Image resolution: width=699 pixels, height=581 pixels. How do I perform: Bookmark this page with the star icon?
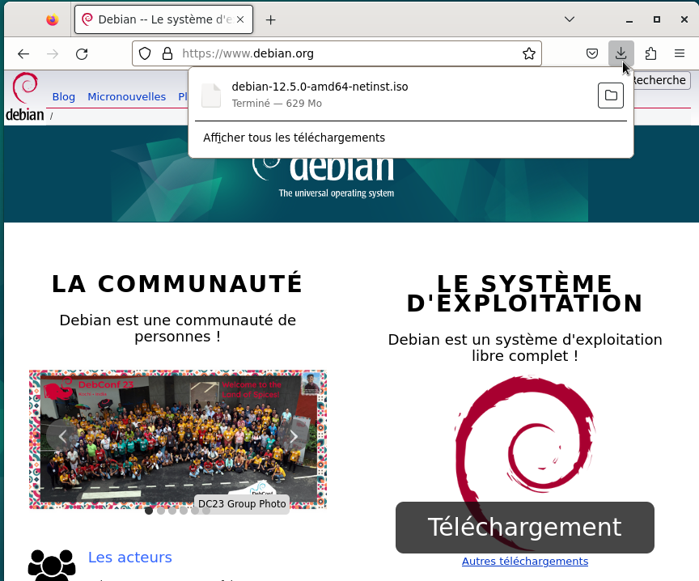(529, 53)
